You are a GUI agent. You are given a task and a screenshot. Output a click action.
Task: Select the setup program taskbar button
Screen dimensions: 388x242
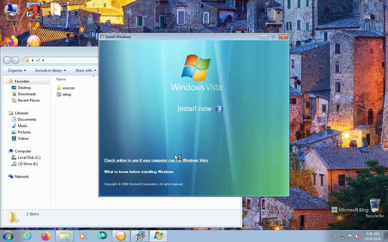tap(140, 236)
